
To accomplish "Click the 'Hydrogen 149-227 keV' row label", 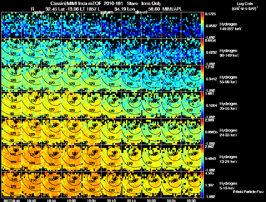I will [x=230, y=27].
